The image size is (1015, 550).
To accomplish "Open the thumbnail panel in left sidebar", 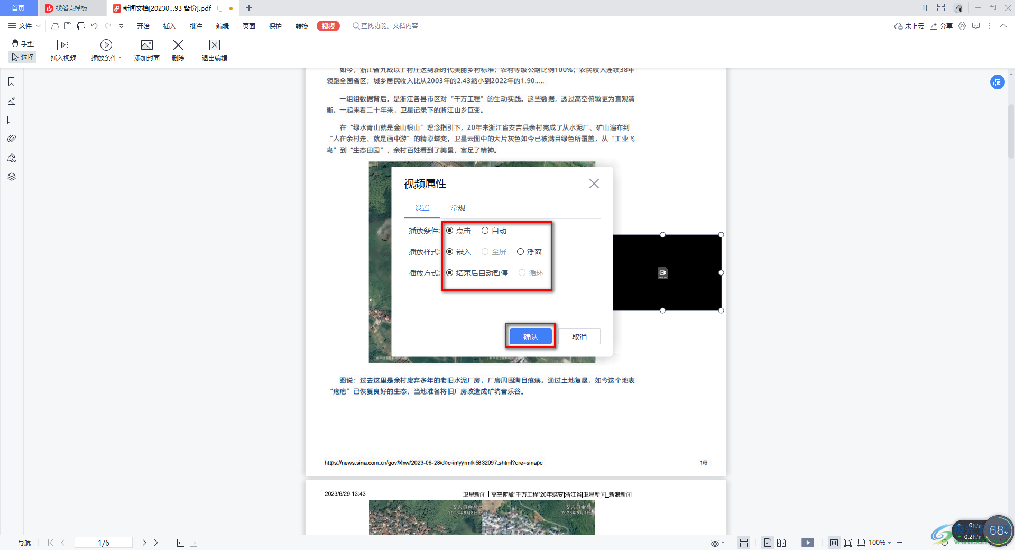I will (12, 100).
